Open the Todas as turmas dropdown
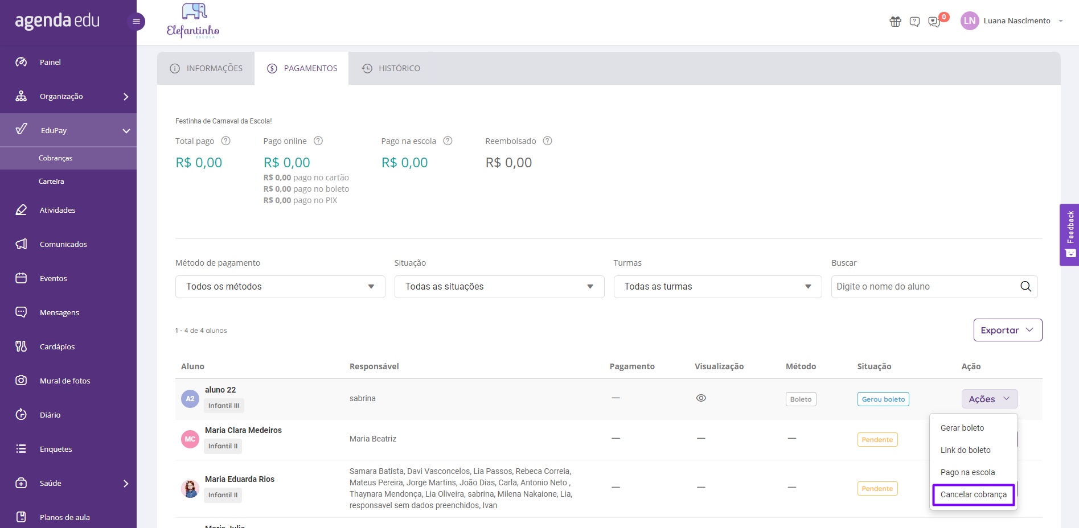Screen dimensions: 1079x528 pyautogui.click(x=717, y=287)
